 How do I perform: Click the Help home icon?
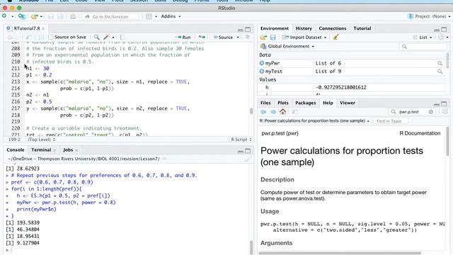(282, 112)
